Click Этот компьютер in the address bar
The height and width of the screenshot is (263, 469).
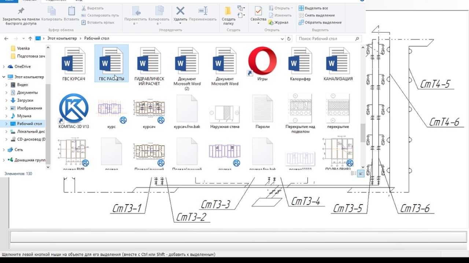coord(62,38)
